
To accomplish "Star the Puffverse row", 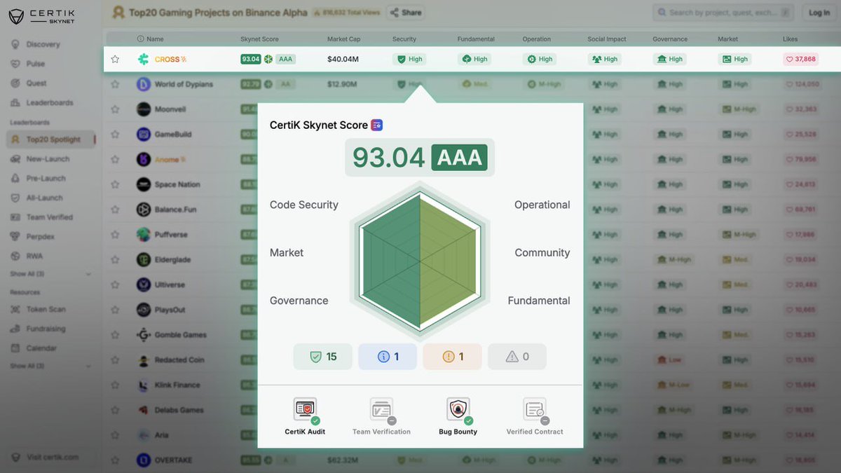I will pyautogui.click(x=115, y=235).
